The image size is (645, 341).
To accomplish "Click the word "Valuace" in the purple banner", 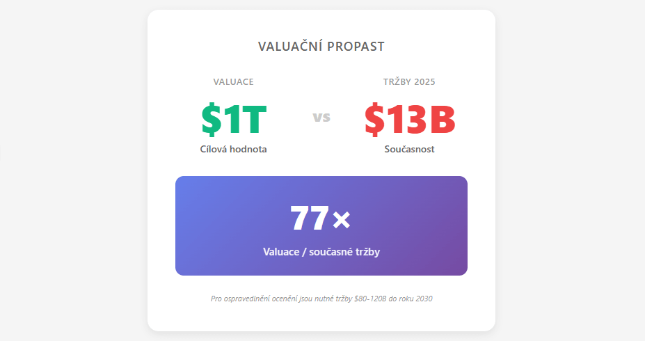I will 281,252.
